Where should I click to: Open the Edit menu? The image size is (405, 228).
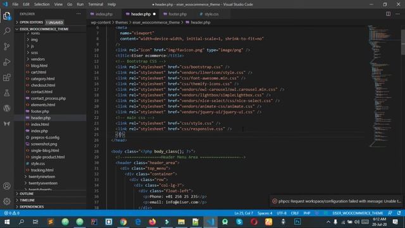[26, 4]
